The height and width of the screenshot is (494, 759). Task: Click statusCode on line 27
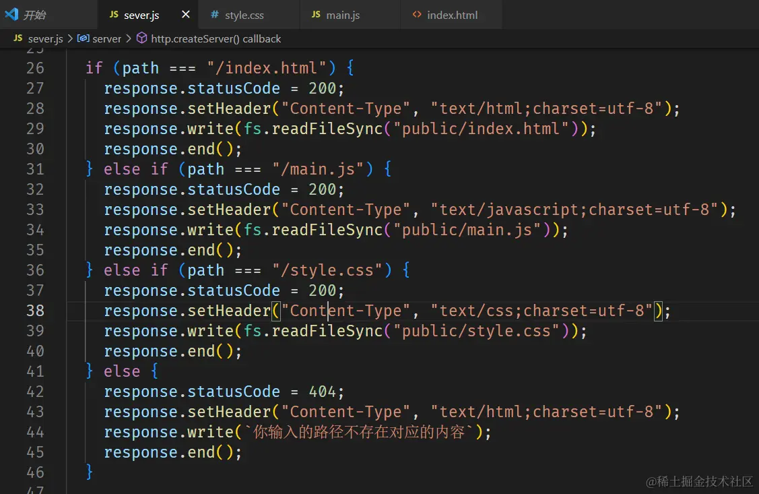coord(234,88)
